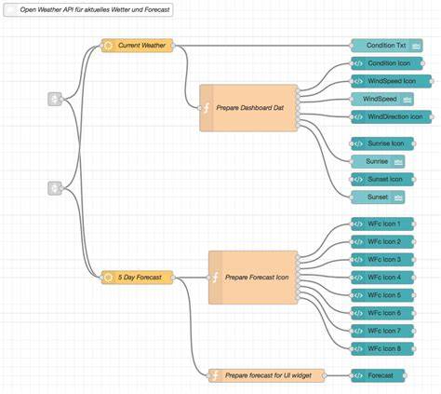Click the function icon on Prepare Dashboard Dat
The width and height of the screenshot is (441, 394).
[x=207, y=108]
